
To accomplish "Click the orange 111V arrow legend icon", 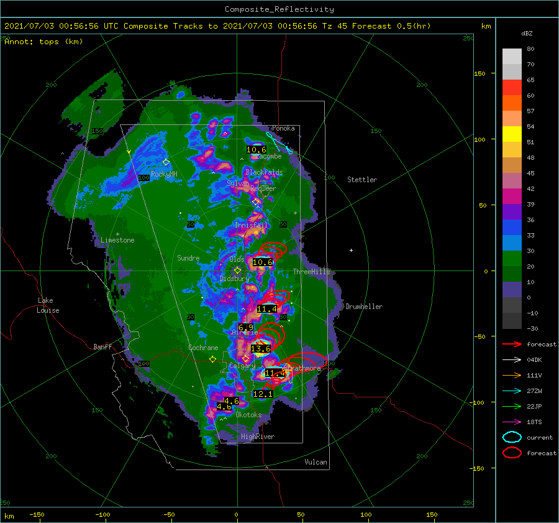I will point(512,375).
